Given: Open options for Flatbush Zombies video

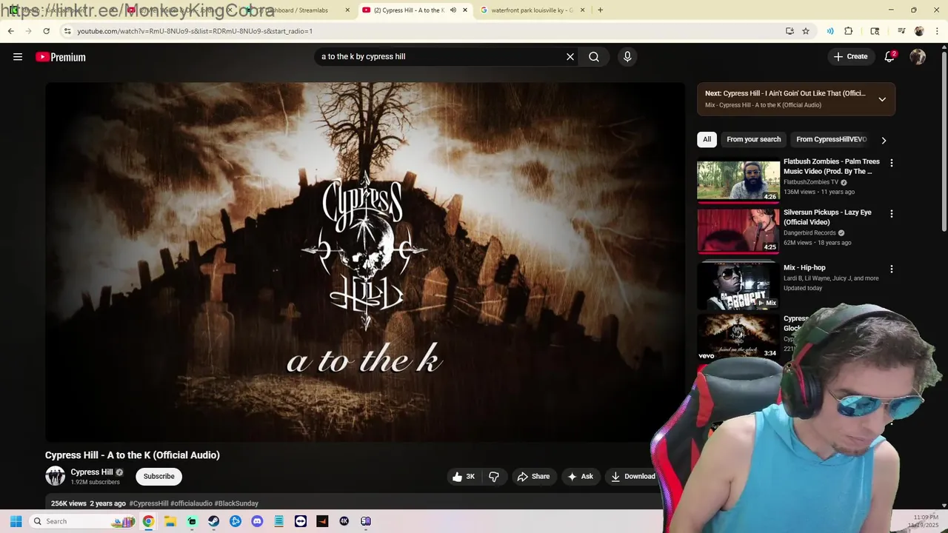Looking at the screenshot, I should pyautogui.click(x=891, y=163).
